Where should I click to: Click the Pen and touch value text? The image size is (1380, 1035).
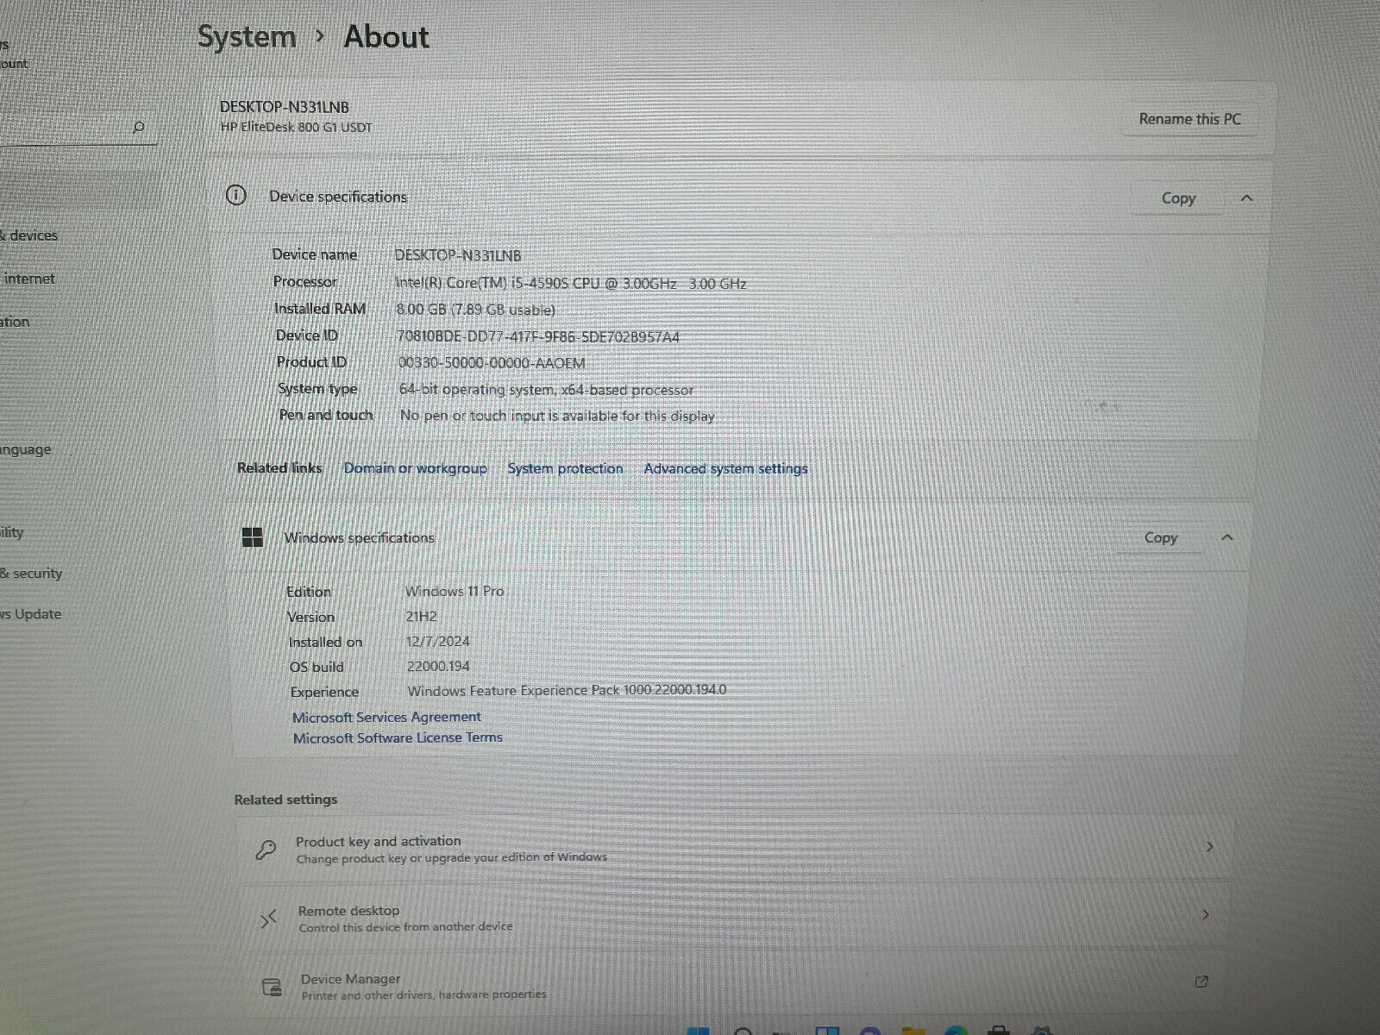557,416
